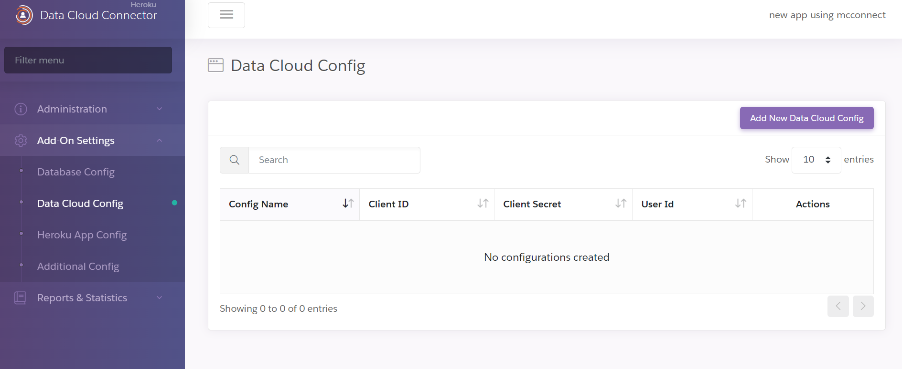902x369 pixels.
Task: Expand the Administration menu chevron
Action: 160,109
